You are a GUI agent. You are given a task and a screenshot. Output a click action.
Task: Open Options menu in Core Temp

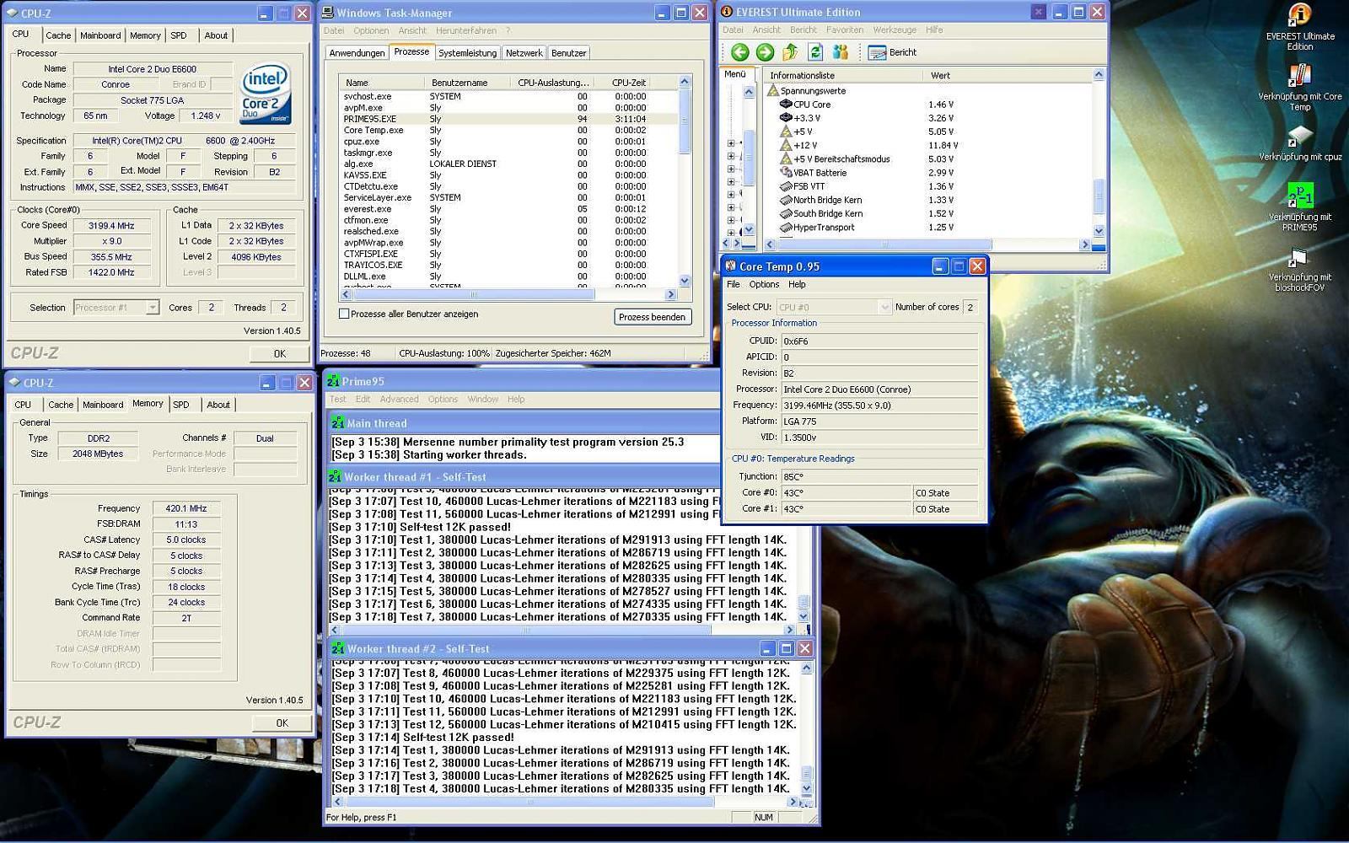coord(765,284)
